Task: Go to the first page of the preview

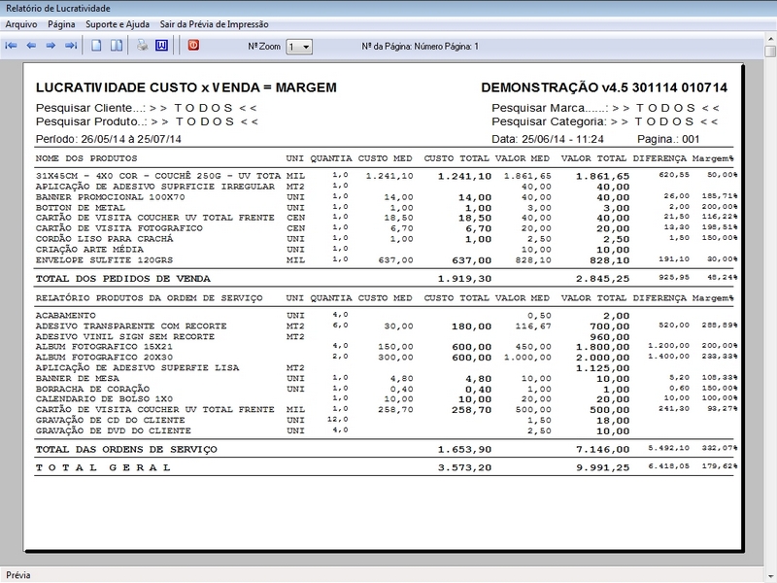Action: [12, 46]
